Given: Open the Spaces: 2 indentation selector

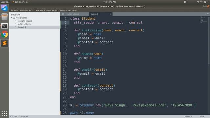Looking at the screenshot, I should click(188, 116).
